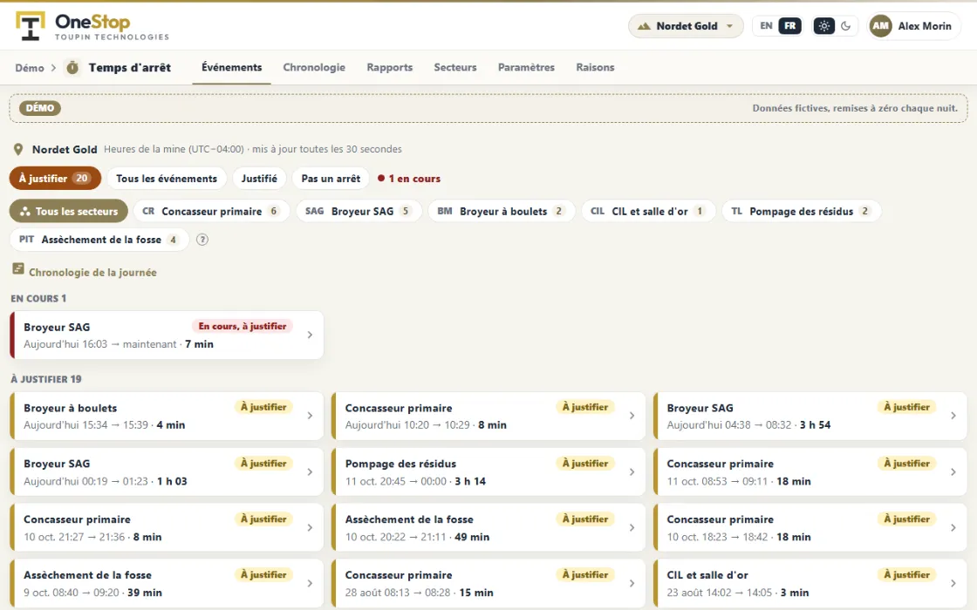Open the Nordet Gold site dropdown
977x610 pixels.
(x=686, y=26)
